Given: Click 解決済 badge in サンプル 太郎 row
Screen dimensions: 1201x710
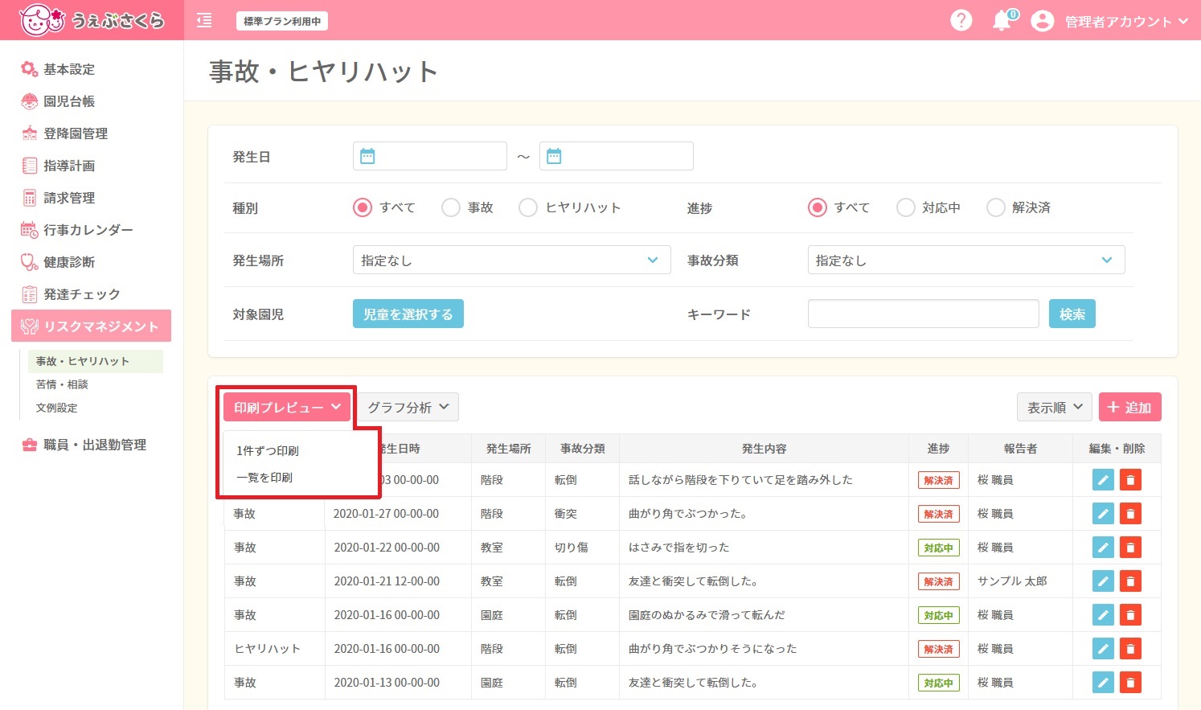Looking at the screenshot, I should pos(938,581).
